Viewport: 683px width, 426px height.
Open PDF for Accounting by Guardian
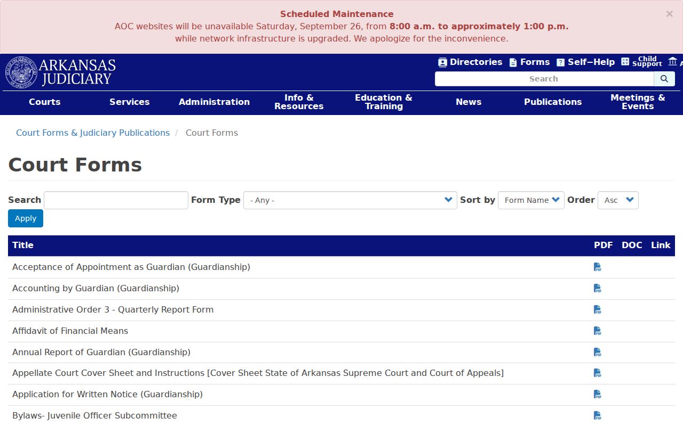pyautogui.click(x=598, y=288)
